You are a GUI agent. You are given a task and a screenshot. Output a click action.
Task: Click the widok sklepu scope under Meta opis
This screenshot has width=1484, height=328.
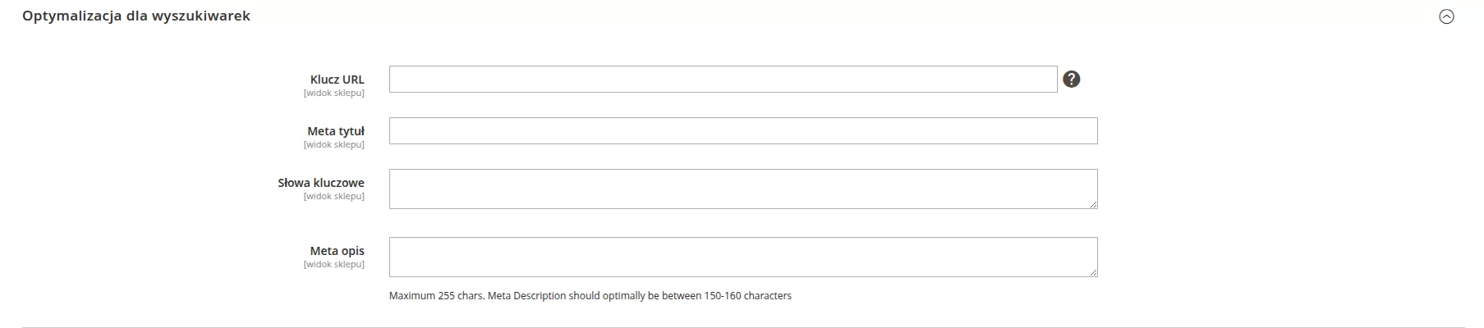click(x=333, y=265)
